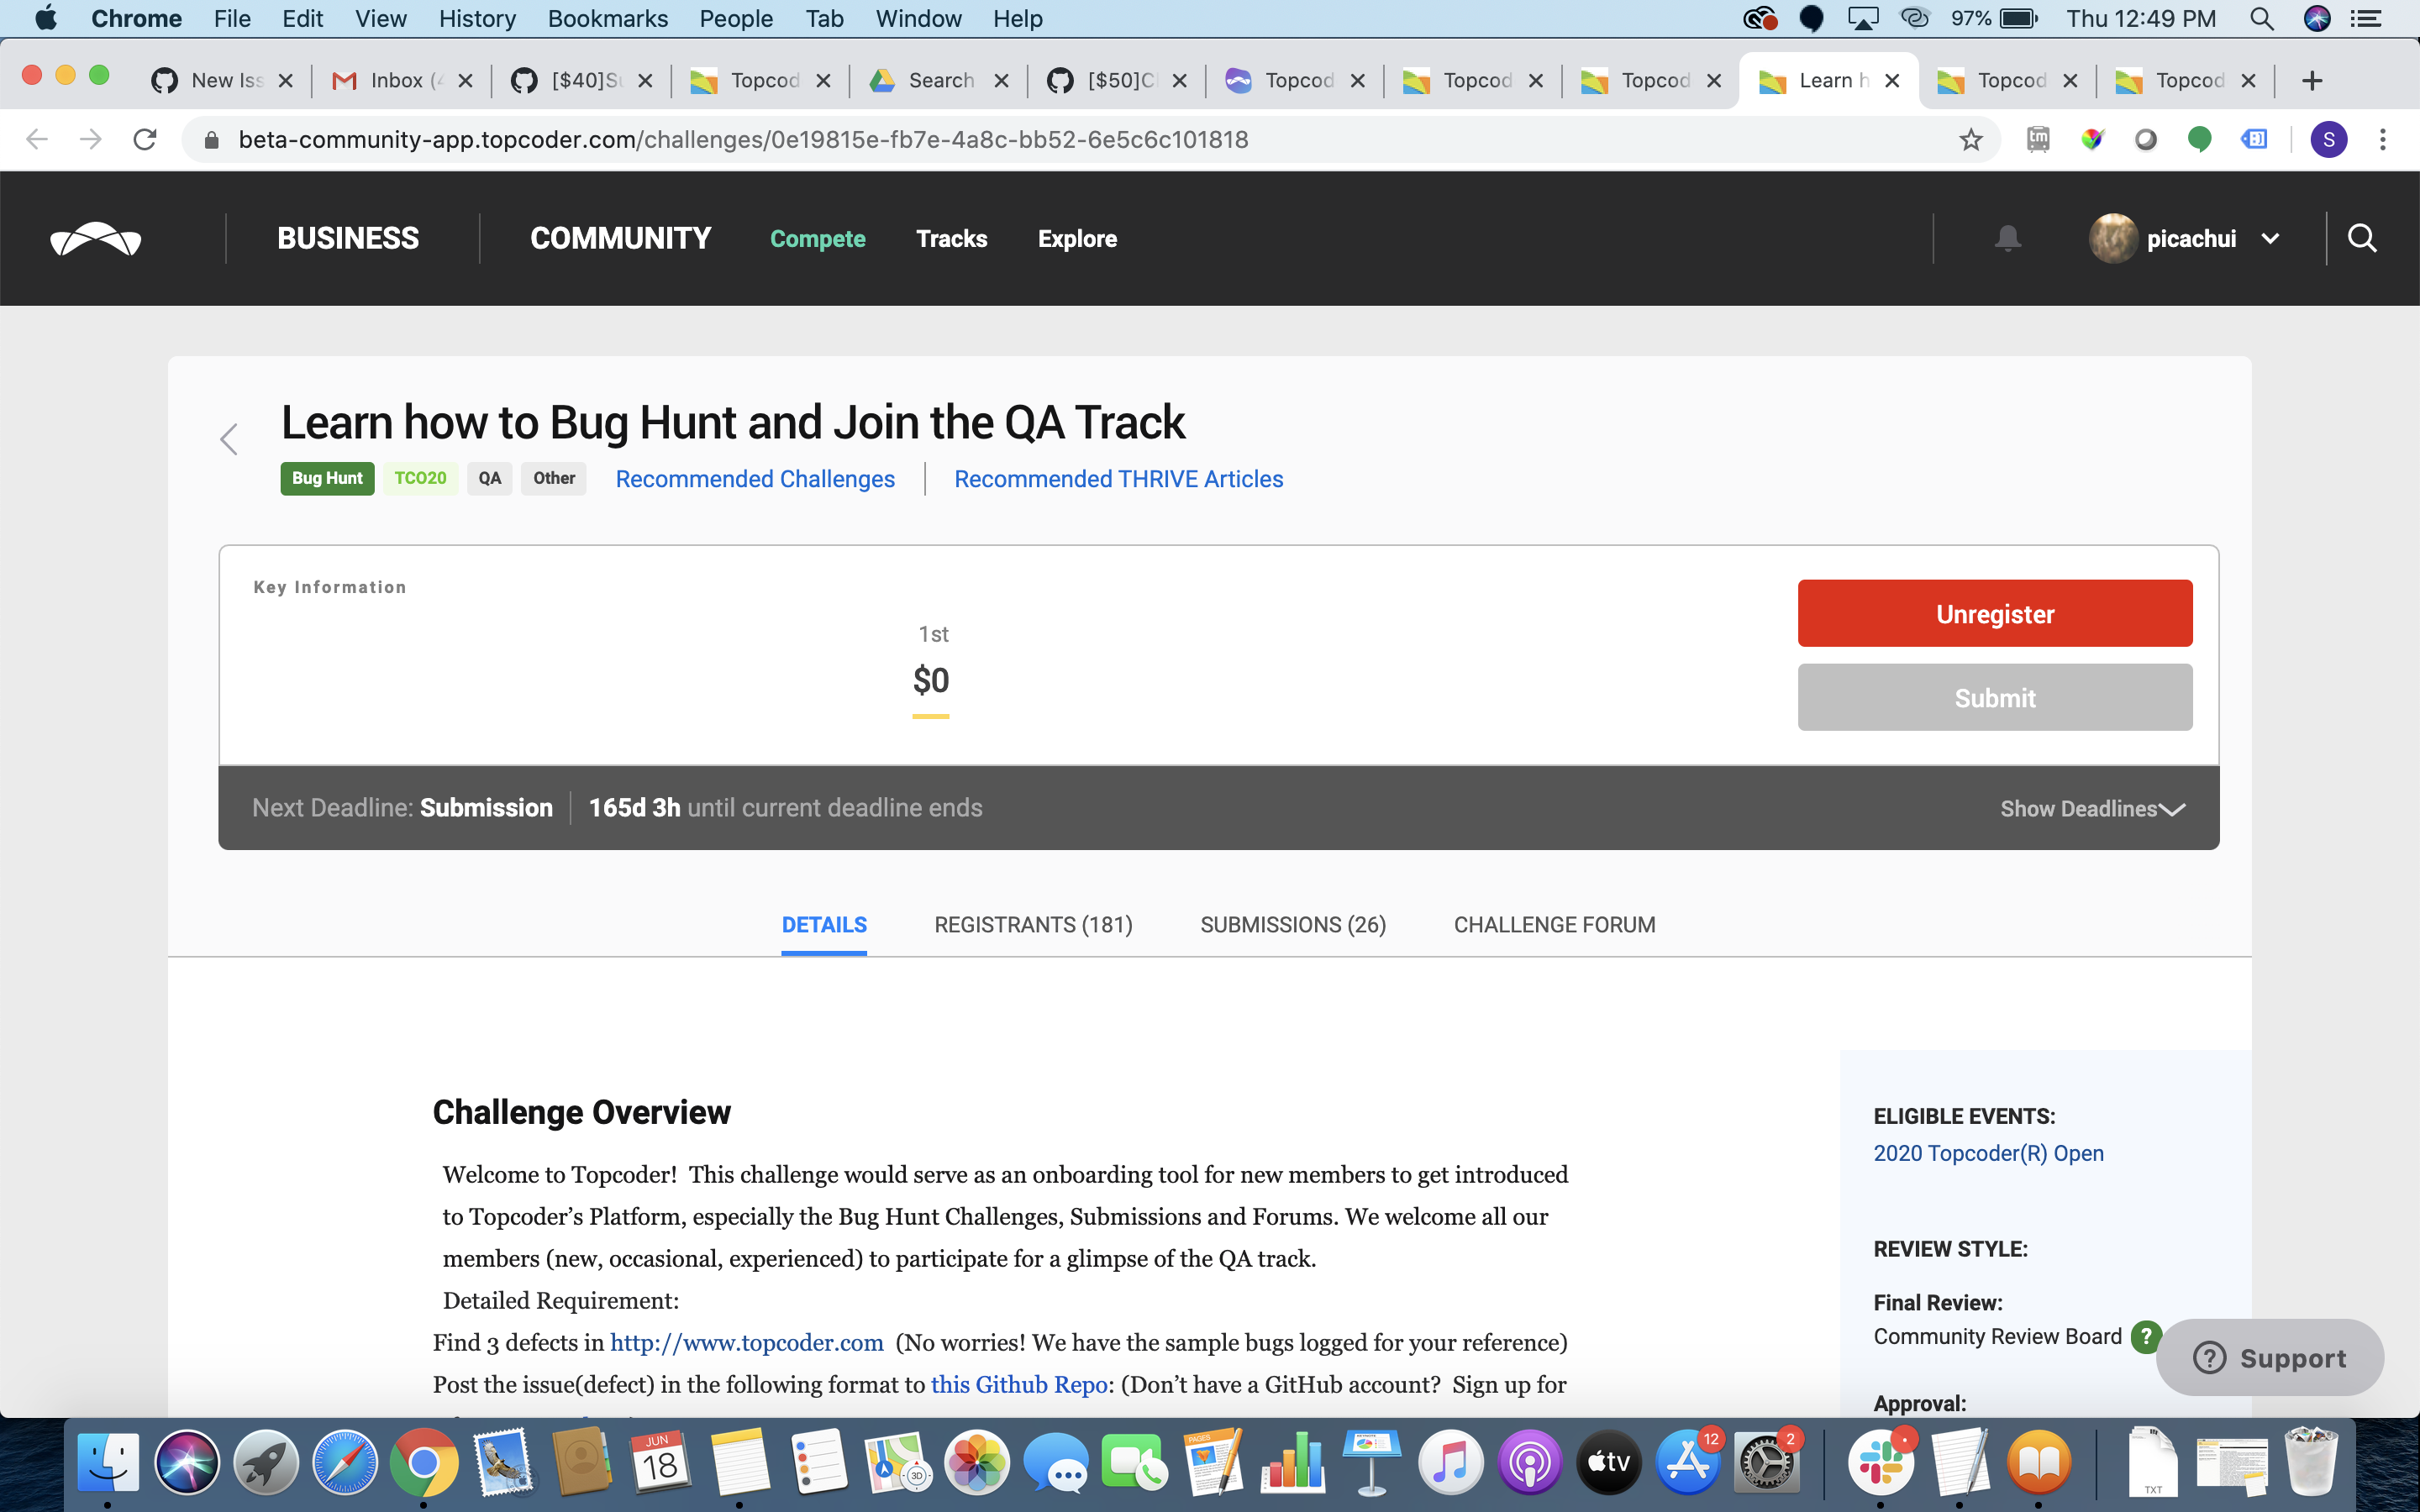Open Finder from the dock
2420x1512 pixels.
108,1462
